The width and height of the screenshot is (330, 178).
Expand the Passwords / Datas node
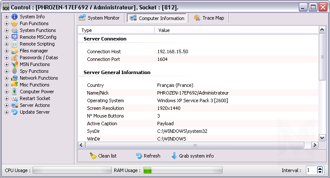pos(6,57)
